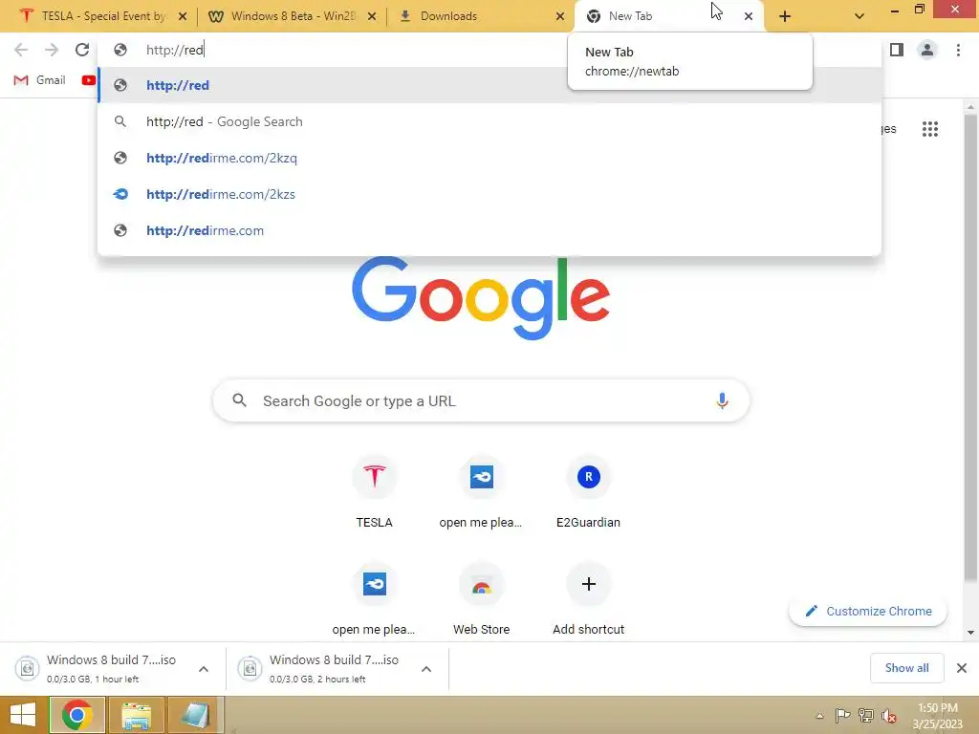The height and width of the screenshot is (734, 979).
Task: Open the E2Guardian shortcut tile
Action: click(x=588, y=493)
